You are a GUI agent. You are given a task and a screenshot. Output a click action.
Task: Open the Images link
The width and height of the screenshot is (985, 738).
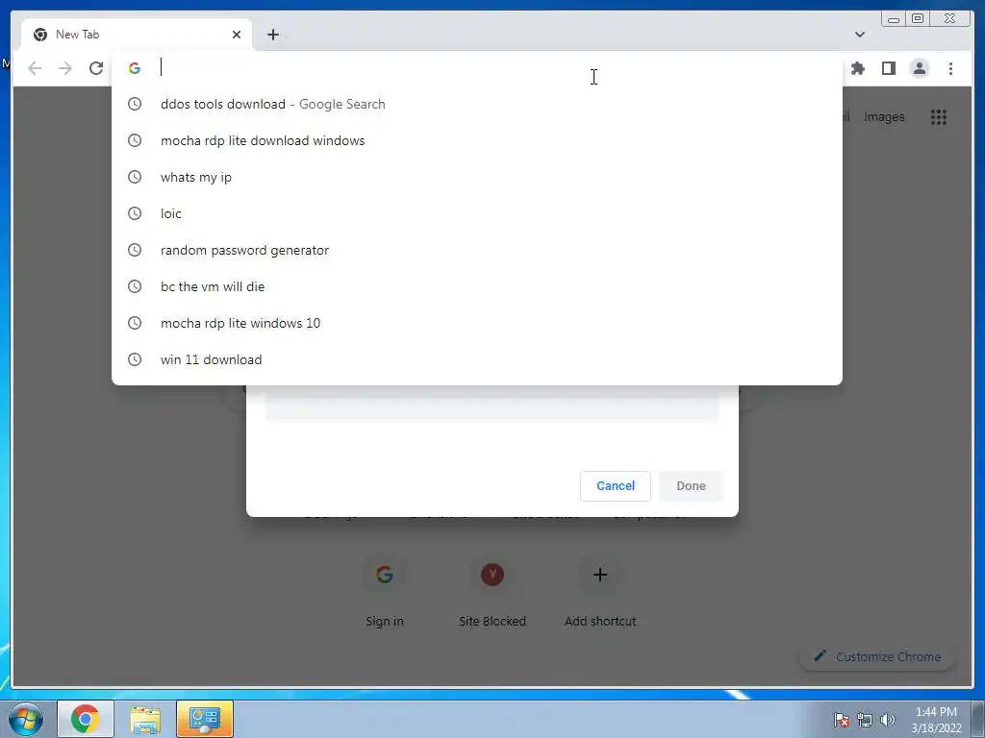click(x=884, y=116)
